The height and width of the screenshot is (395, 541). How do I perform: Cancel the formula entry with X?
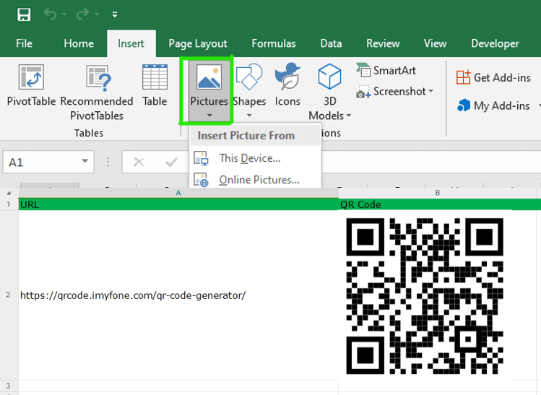(139, 162)
